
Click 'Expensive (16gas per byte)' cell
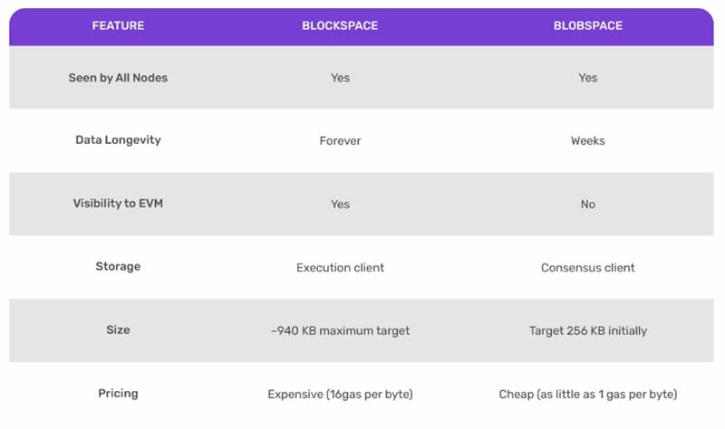(340, 395)
